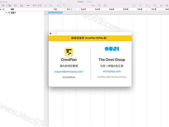Image resolution: width=169 pixels, height=127 pixels.
Task: Click the 与您一样强大的工具 tagline
Action: coord(112,66)
